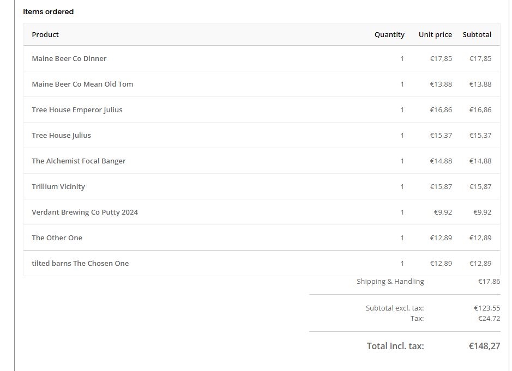The width and height of the screenshot is (512, 371).
Task: Open the Tree House Julius item
Action: pos(61,136)
